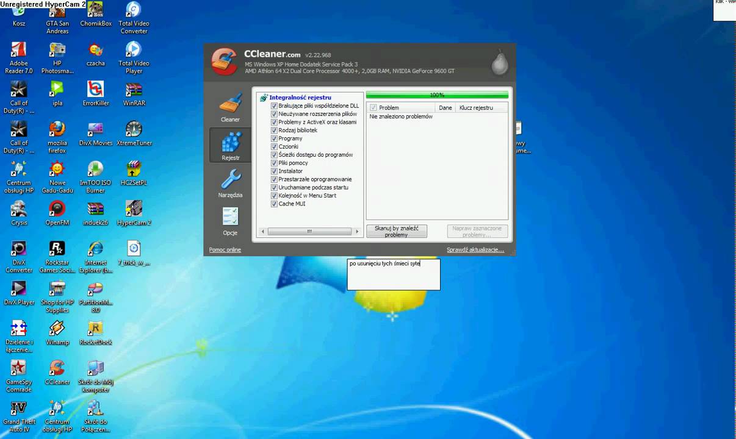This screenshot has height=439, width=736.
Task: Select GTA San Andreas desktop icon
Action: [x=57, y=18]
